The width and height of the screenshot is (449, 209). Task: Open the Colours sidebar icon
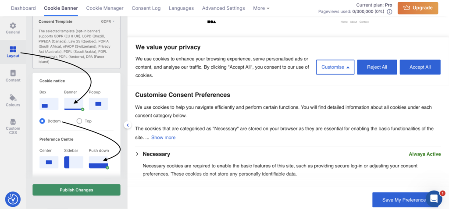tap(13, 100)
